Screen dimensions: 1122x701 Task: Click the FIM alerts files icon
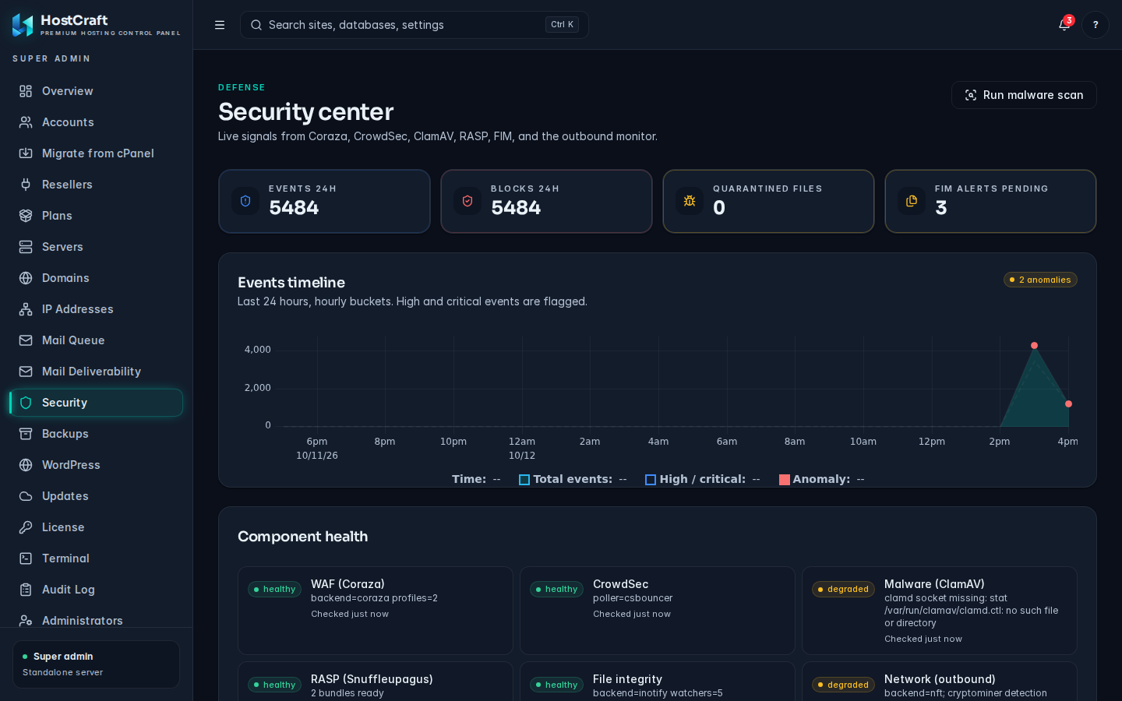(x=912, y=201)
